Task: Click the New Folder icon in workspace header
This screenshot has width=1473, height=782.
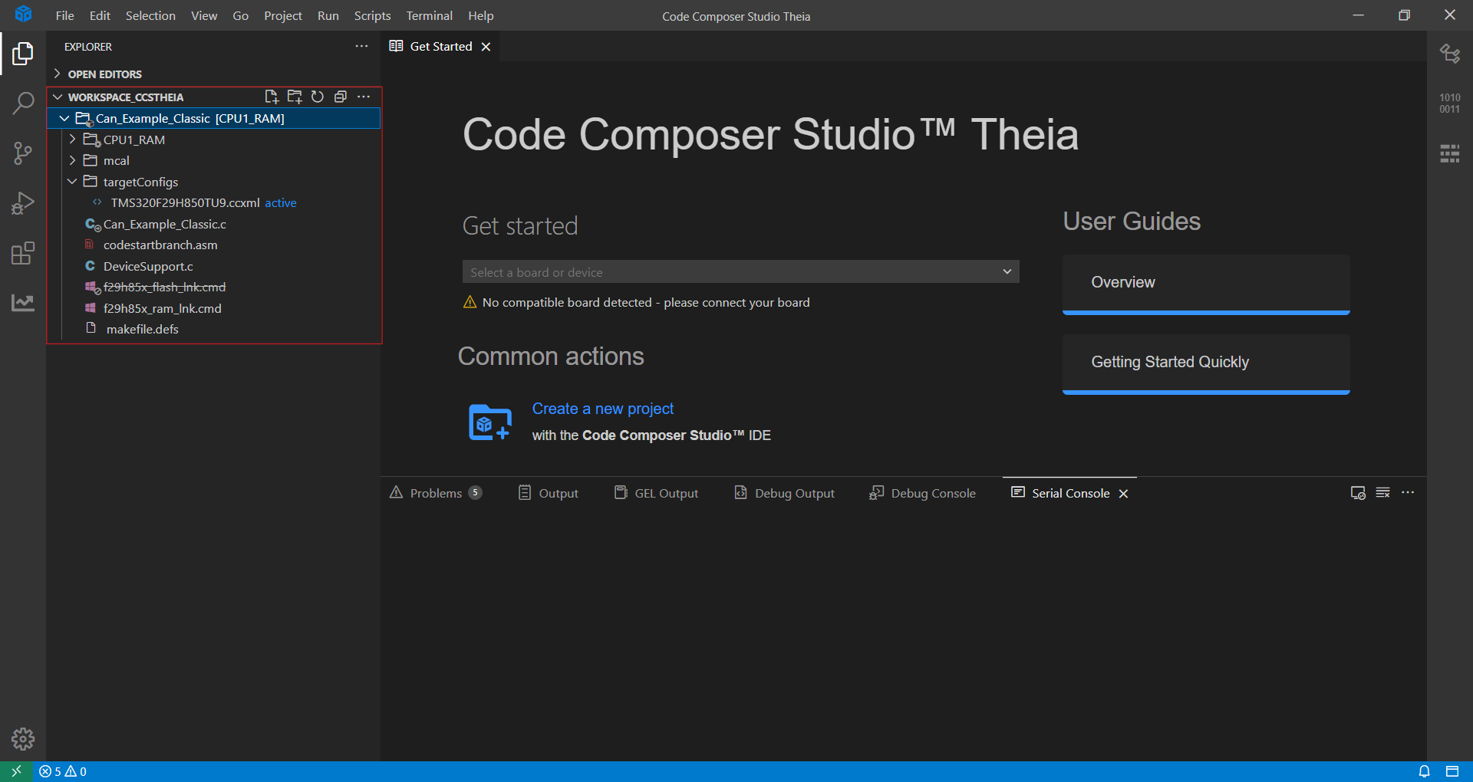Action: pos(295,97)
